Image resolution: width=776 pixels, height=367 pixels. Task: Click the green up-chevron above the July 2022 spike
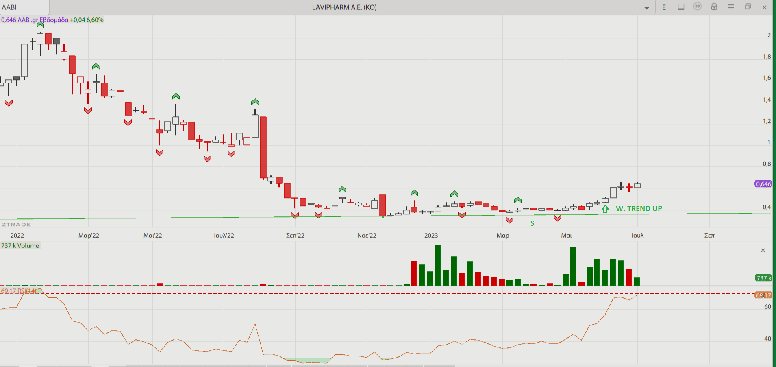coord(255,102)
